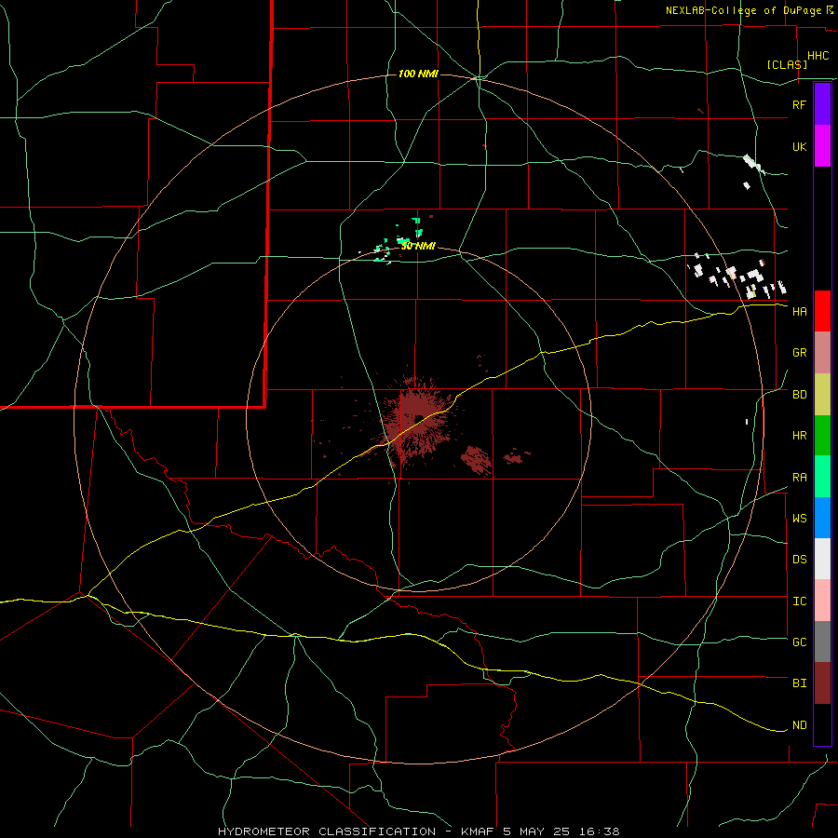The height and width of the screenshot is (838, 838).
Task: Click the RA mint-green legend swatch
Action: (x=822, y=476)
